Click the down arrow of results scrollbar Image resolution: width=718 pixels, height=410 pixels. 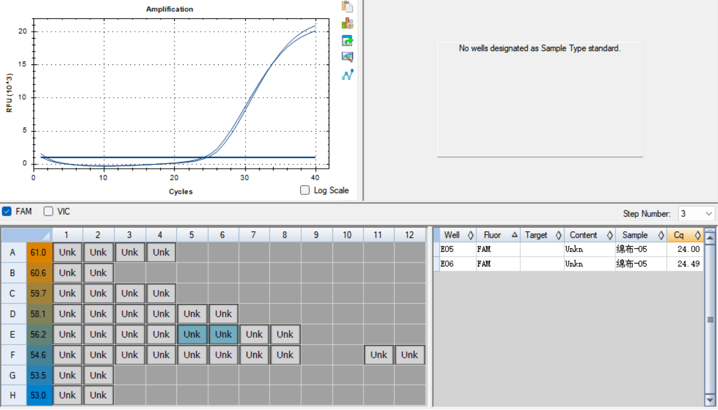(710, 399)
